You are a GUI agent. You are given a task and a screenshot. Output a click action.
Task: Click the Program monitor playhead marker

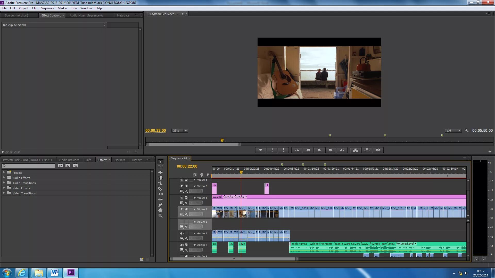[222, 140]
